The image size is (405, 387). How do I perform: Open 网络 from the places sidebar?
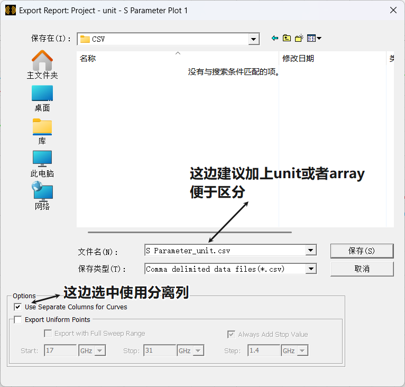click(x=42, y=196)
